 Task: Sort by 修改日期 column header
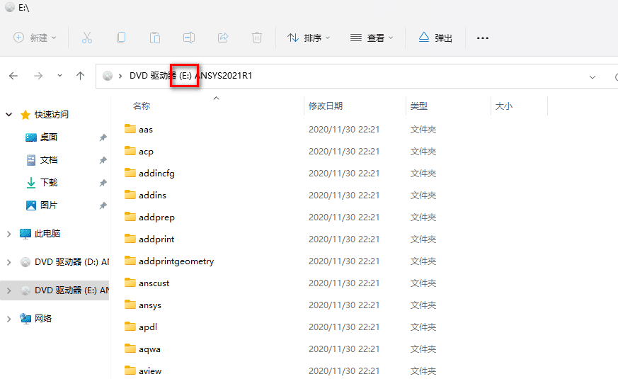coord(326,106)
